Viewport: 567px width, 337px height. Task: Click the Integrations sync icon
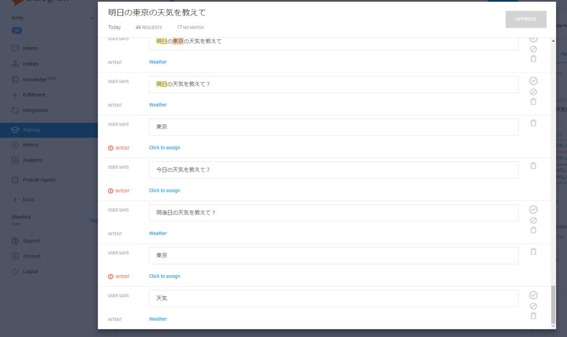(x=15, y=110)
